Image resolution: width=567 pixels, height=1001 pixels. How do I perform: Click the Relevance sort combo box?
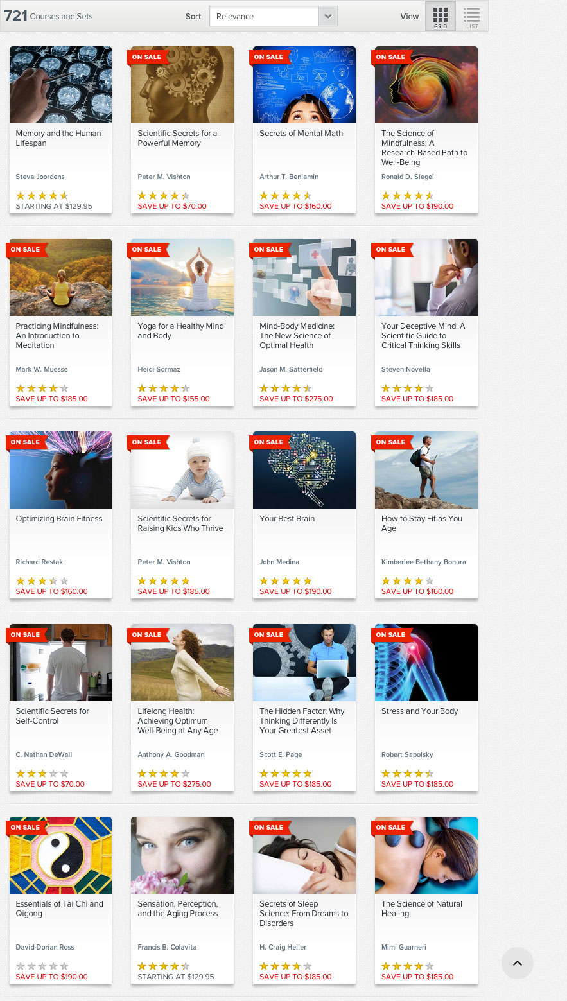(274, 17)
